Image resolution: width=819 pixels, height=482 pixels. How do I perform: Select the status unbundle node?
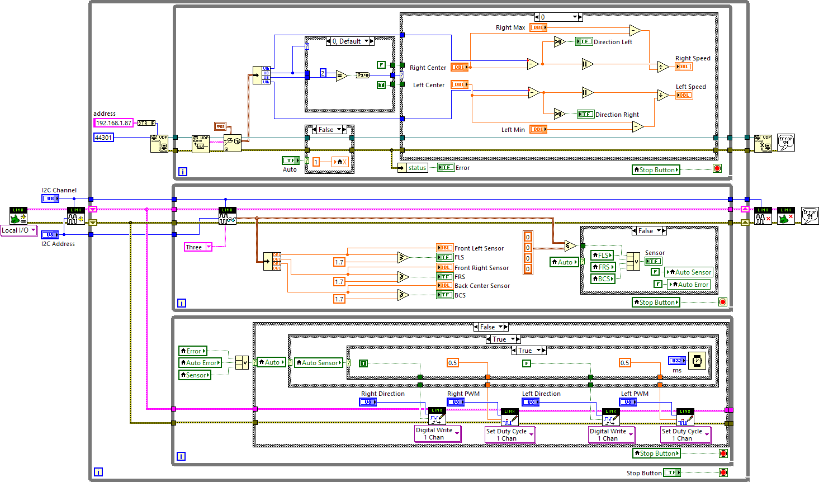[413, 167]
